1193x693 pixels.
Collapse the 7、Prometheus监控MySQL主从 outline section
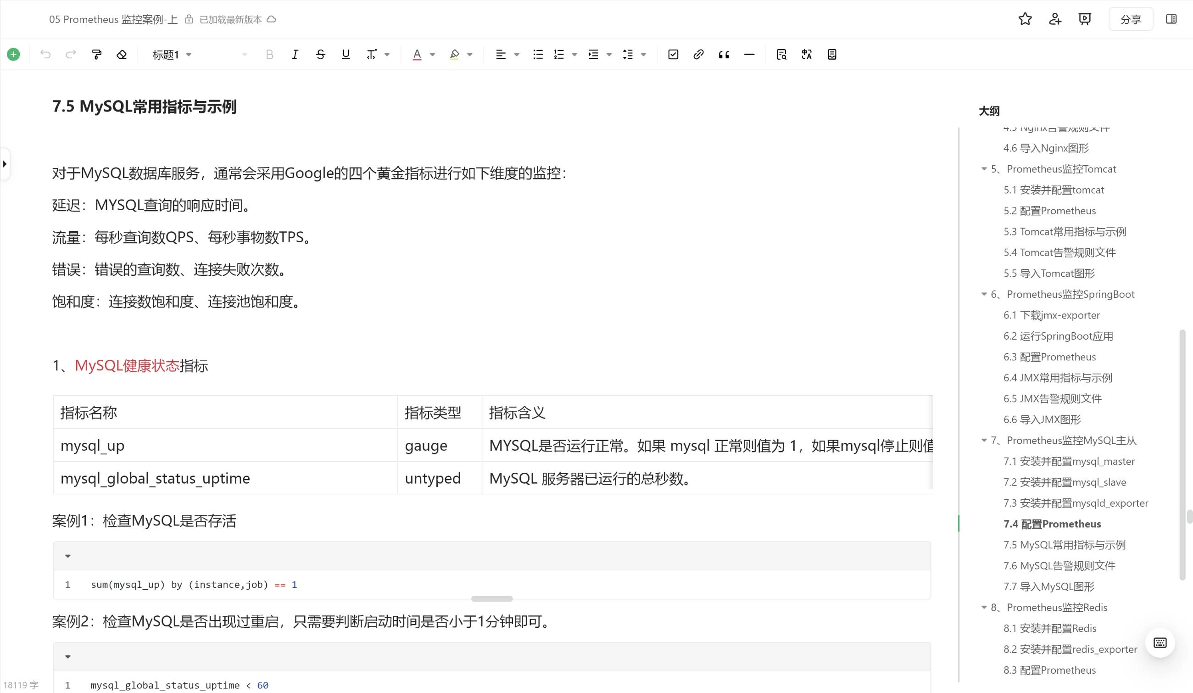click(983, 440)
